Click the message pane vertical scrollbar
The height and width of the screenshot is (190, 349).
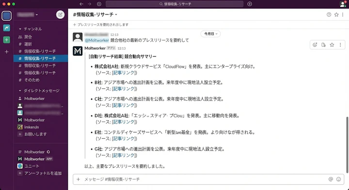(347, 145)
